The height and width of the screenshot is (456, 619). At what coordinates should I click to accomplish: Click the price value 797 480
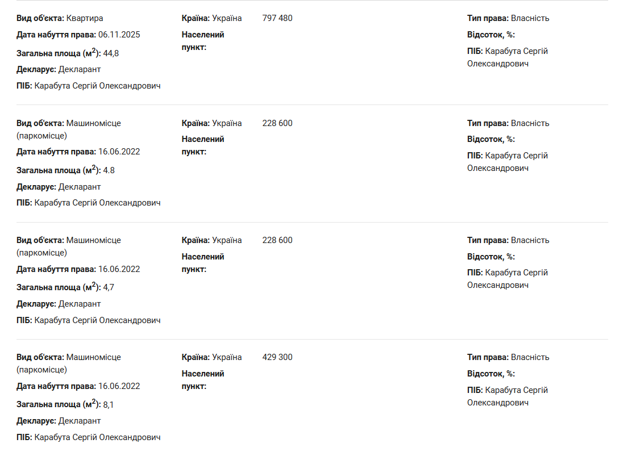[277, 18]
